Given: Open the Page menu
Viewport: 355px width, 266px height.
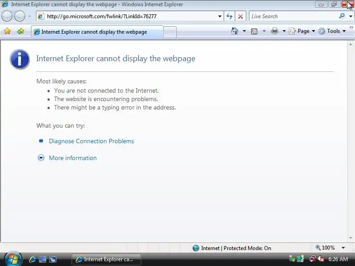Looking at the screenshot, I should point(302,31).
